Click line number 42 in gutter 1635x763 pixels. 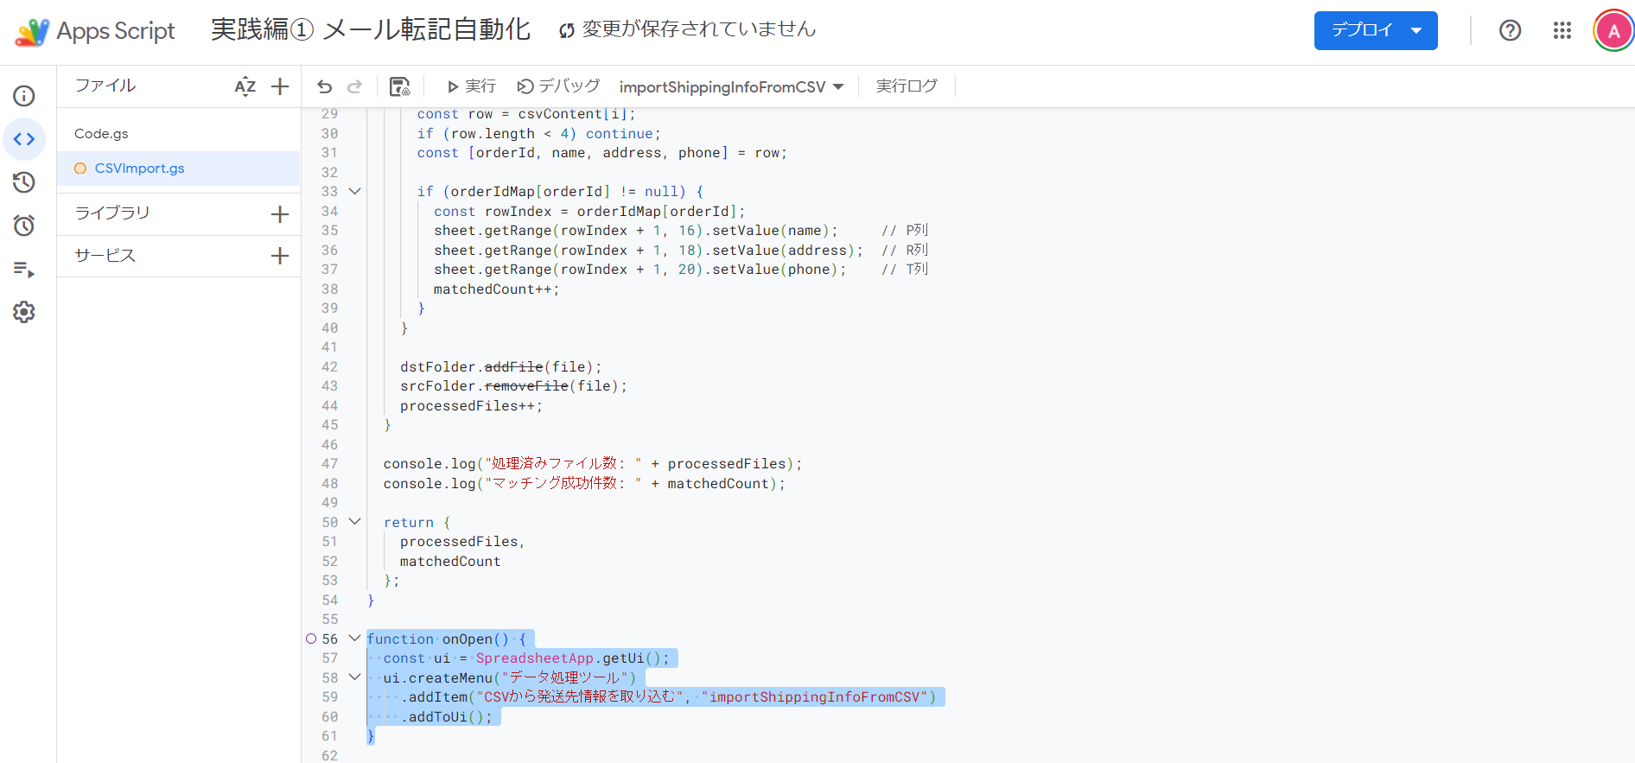[x=330, y=366]
